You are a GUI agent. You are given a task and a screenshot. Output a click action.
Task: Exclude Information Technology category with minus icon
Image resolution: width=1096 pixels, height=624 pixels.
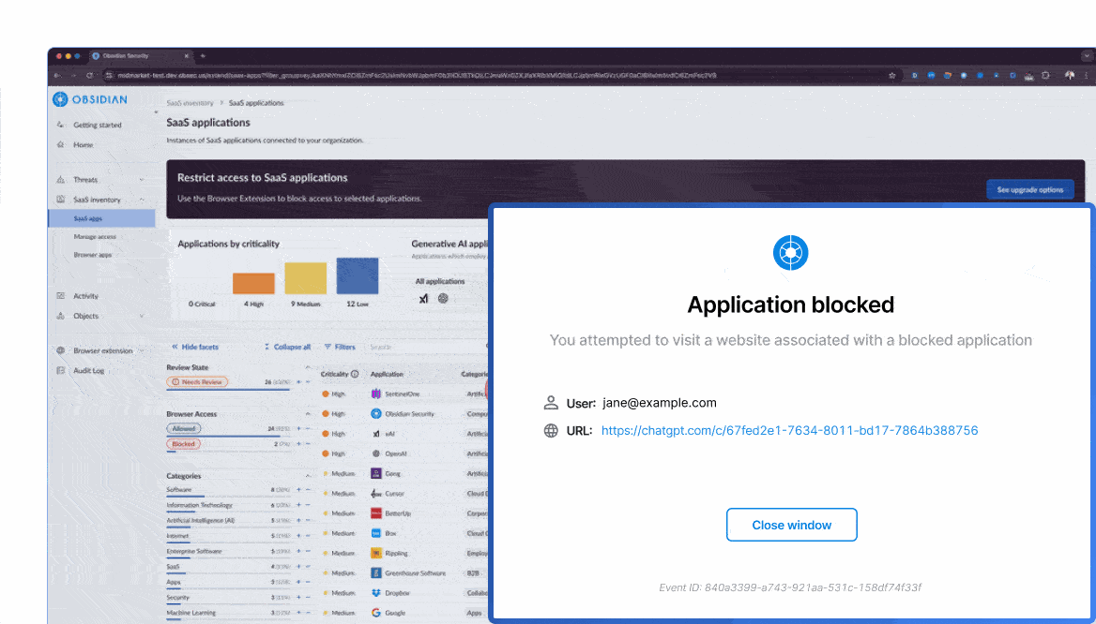pos(308,505)
